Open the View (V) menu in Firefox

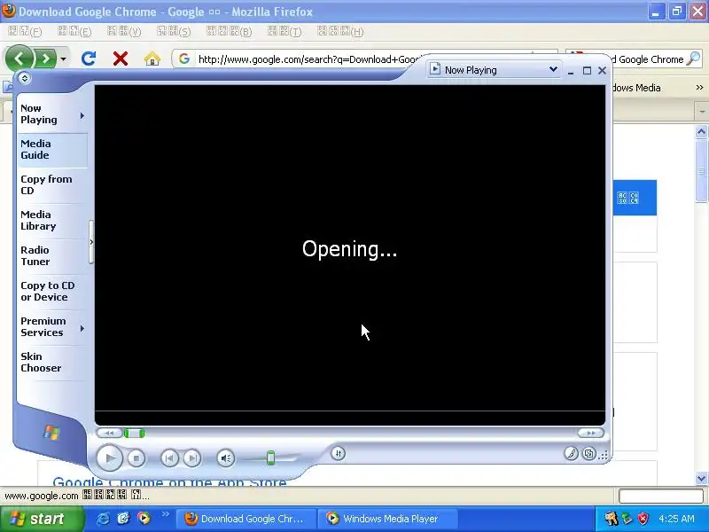(x=124, y=31)
